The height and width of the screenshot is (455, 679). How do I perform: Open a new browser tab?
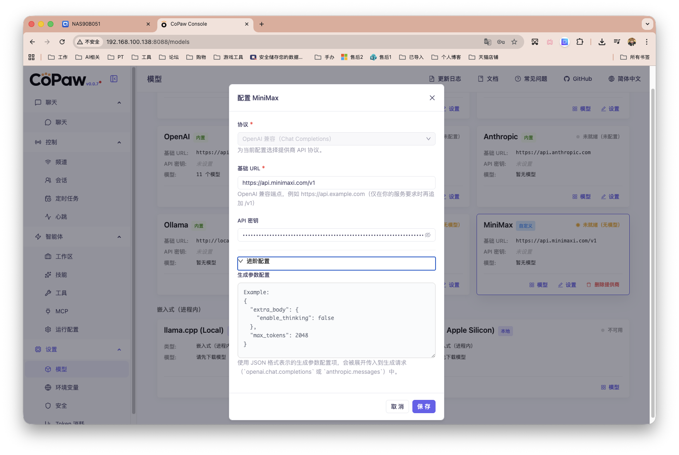(262, 24)
